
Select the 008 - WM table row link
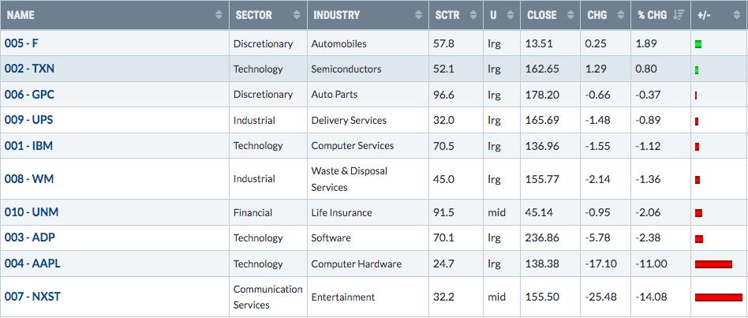[29, 179]
